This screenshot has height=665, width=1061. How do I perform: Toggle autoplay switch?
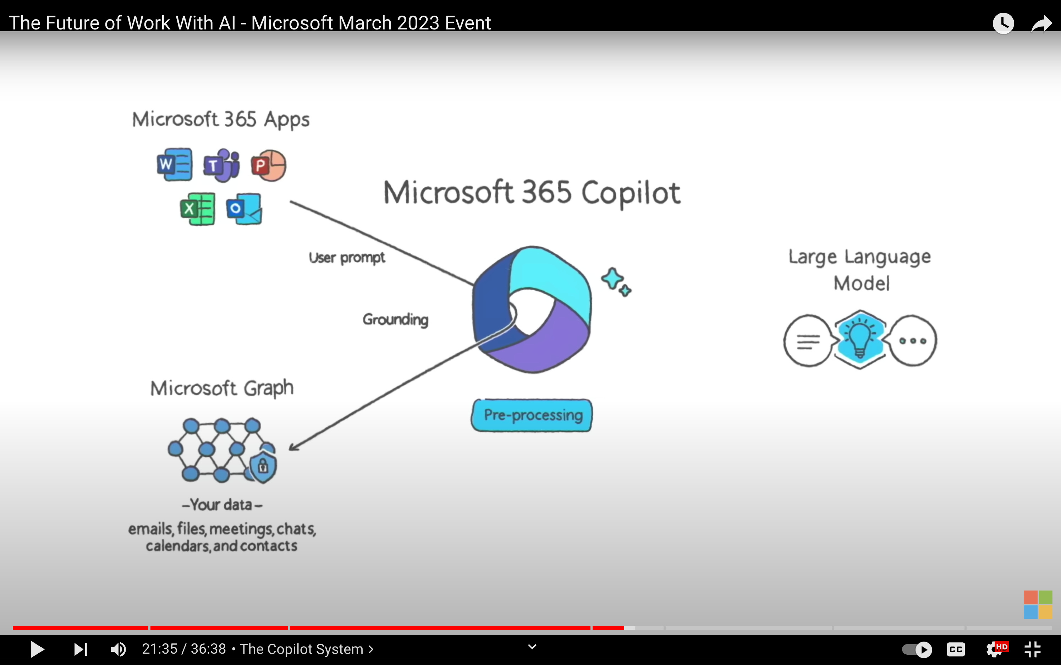tap(917, 650)
